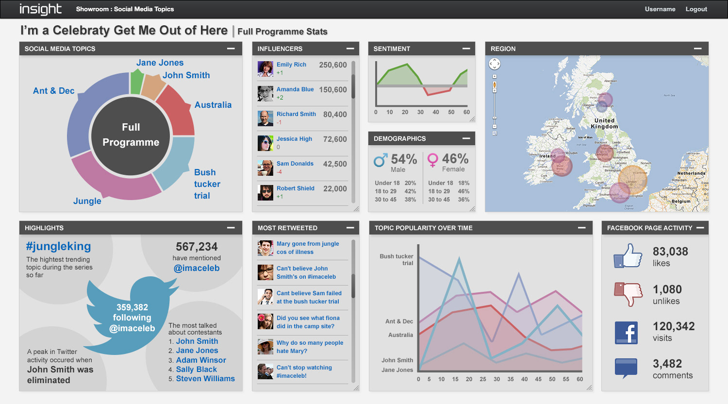Open tweet 'Cant believe Sam failed' bush tucker
Image resolution: width=728 pixels, height=404 pixels.
click(x=309, y=297)
